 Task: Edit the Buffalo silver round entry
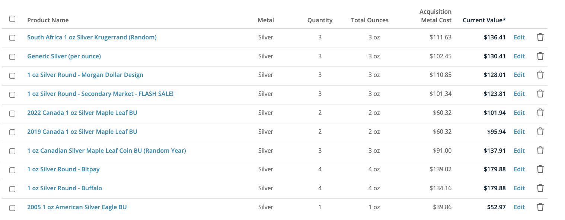[x=519, y=188]
